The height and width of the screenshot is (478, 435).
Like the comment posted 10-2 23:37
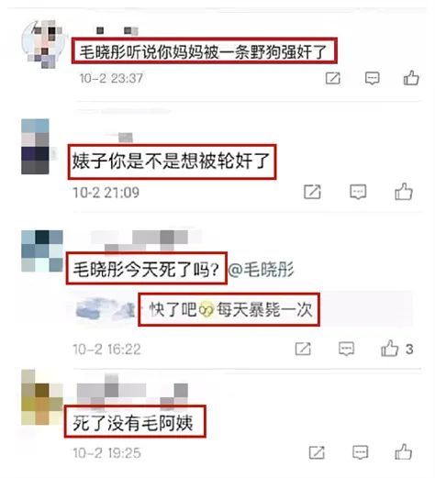pyautogui.click(x=411, y=78)
